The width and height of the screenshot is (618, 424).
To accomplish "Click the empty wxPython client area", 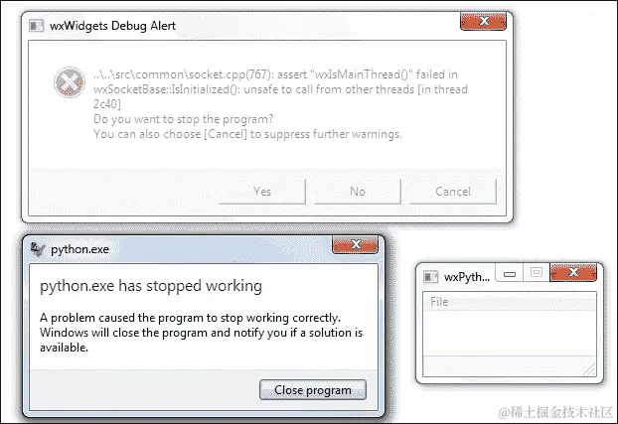I will [x=510, y=333].
